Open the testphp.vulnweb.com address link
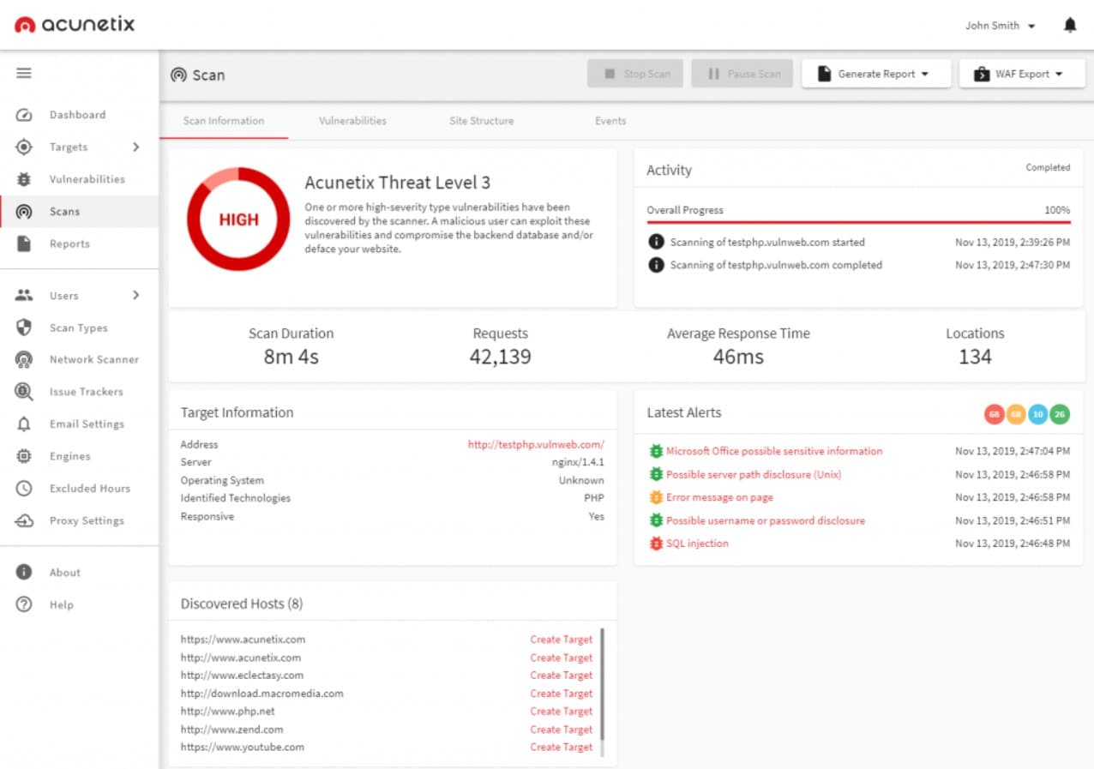This screenshot has height=769, width=1094. (536, 444)
